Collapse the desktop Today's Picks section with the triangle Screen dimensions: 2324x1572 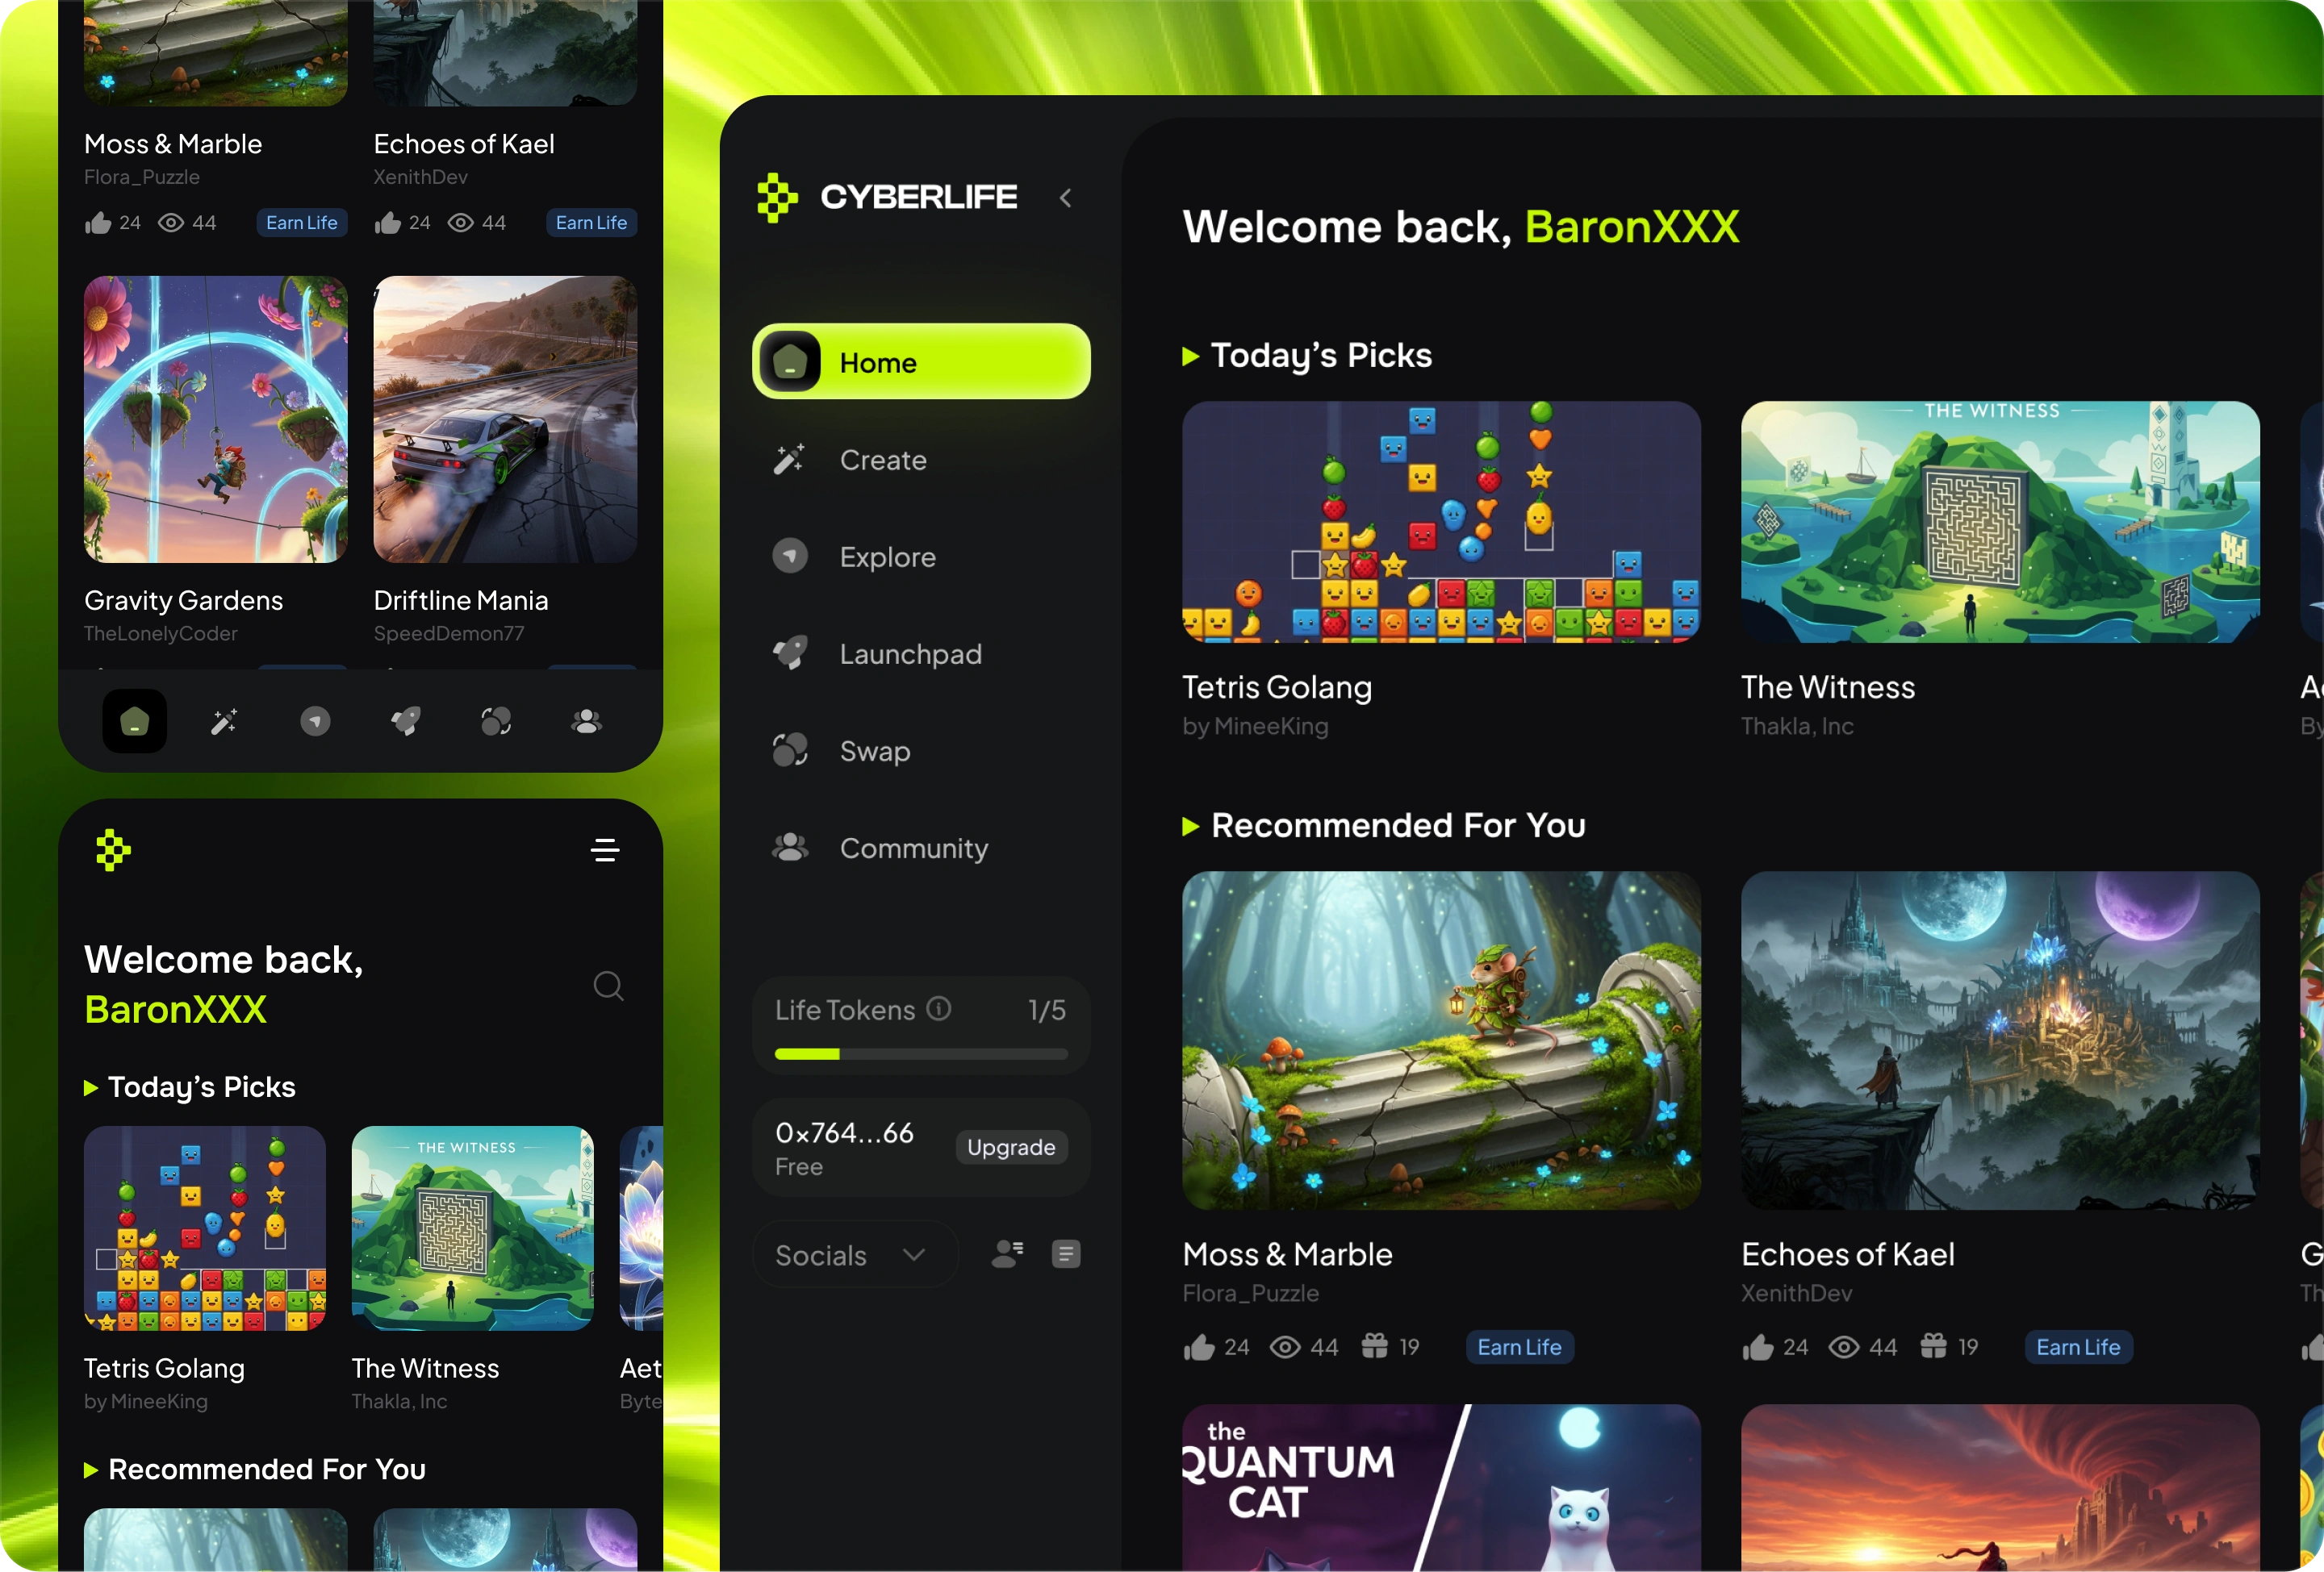tap(1190, 357)
